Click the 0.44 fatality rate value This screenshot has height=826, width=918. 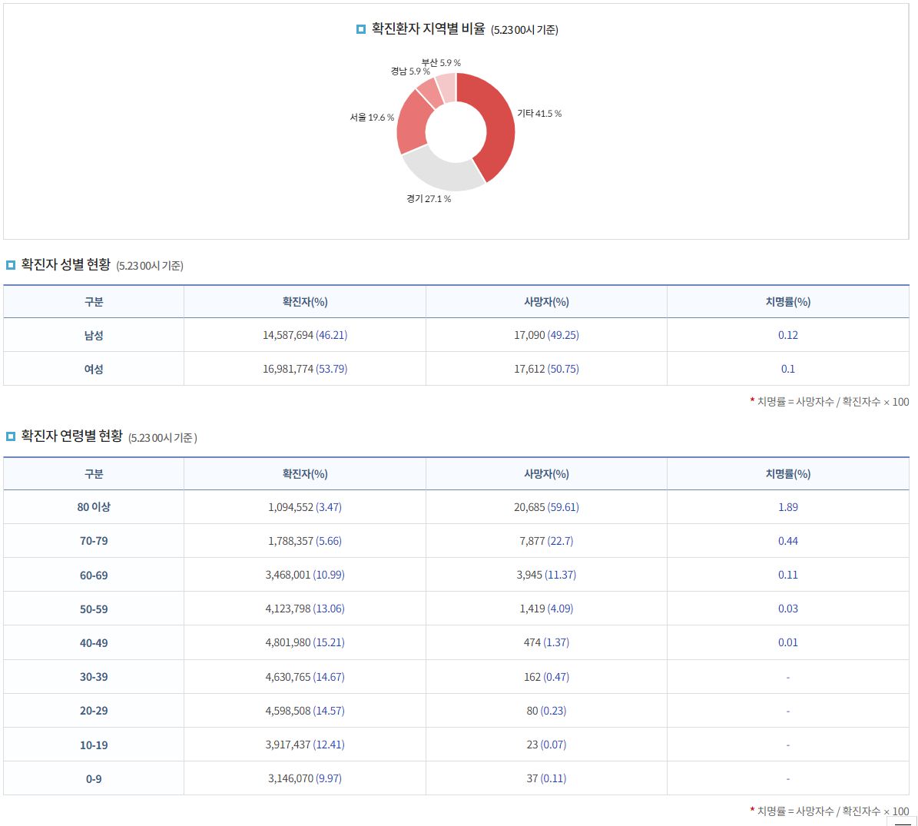click(x=788, y=541)
